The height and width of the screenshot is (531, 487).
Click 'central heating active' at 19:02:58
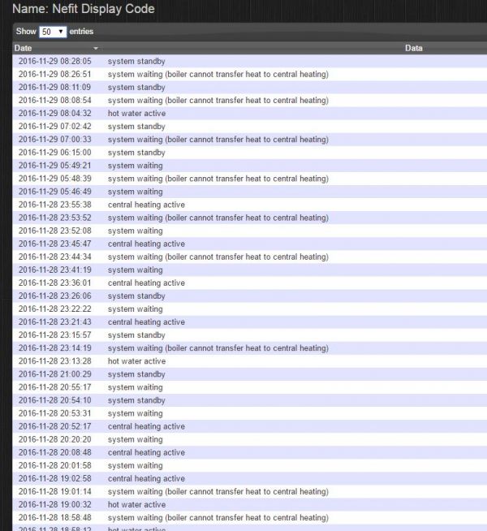point(146,478)
